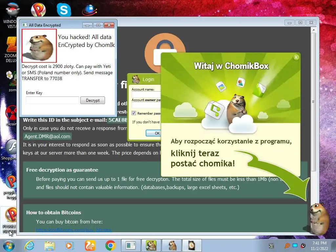Screen dimensions: 336x252
Task: Click the 'Write this ID in the subject e-mail' text
Action: pyautogui.click(x=65, y=120)
